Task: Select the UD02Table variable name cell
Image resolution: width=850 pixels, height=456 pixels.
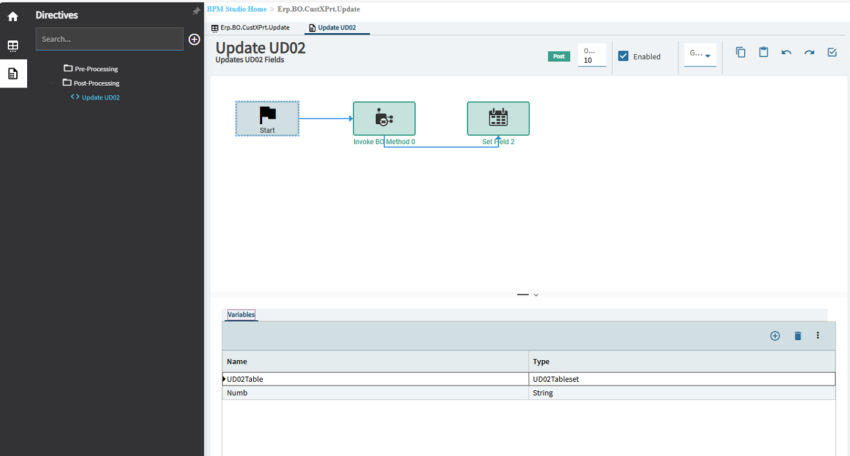Action: 375,379
